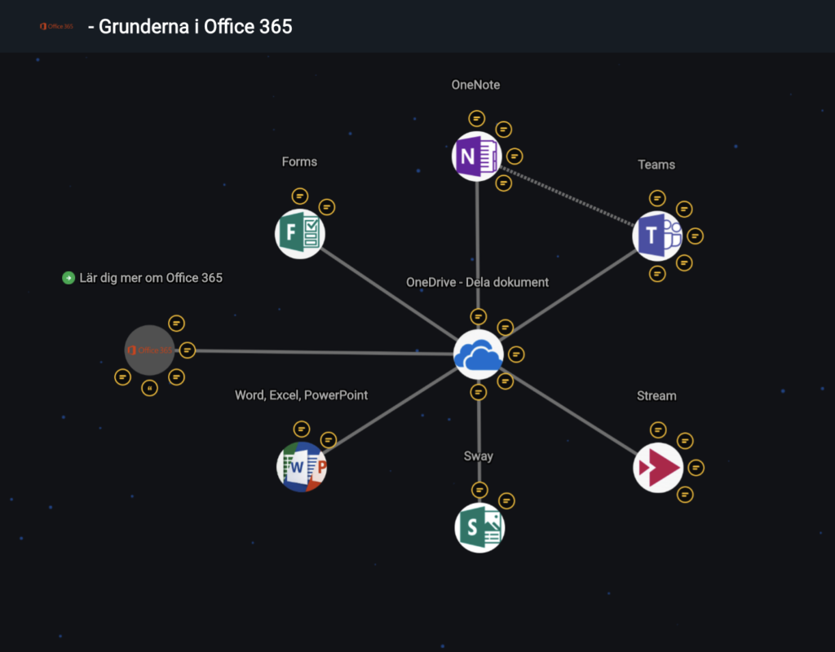
Task: Open the note bubble at upper right of Forms icon
Action: [x=327, y=207]
